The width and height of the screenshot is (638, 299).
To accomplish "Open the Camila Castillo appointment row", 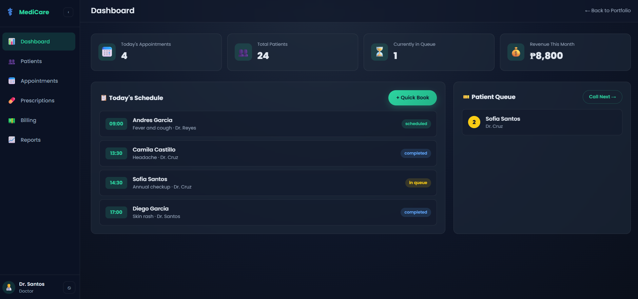I will [268, 153].
